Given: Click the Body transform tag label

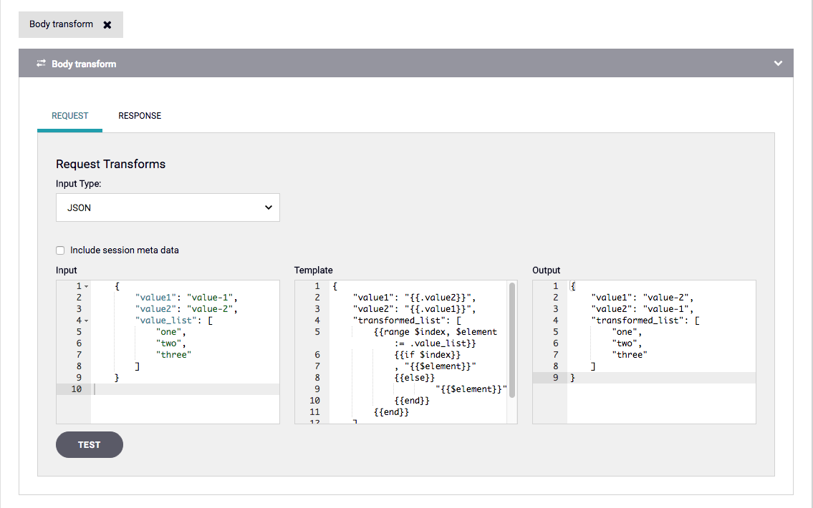Looking at the screenshot, I should pos(61,24).
